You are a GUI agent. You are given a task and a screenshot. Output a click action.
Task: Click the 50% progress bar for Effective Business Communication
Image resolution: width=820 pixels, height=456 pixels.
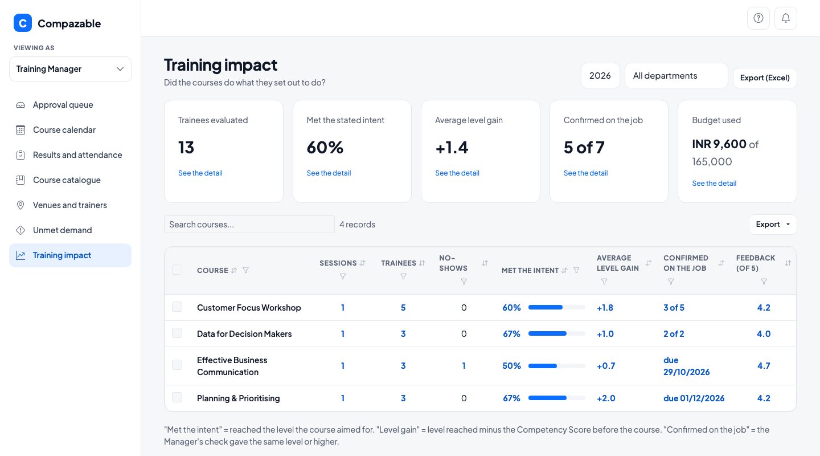click(557, 366)
